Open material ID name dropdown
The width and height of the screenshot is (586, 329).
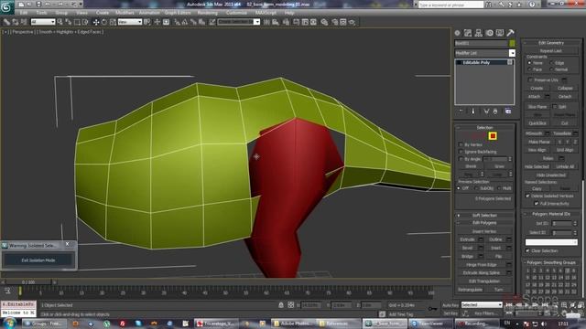pyautogui.click(x=551, y=242)
